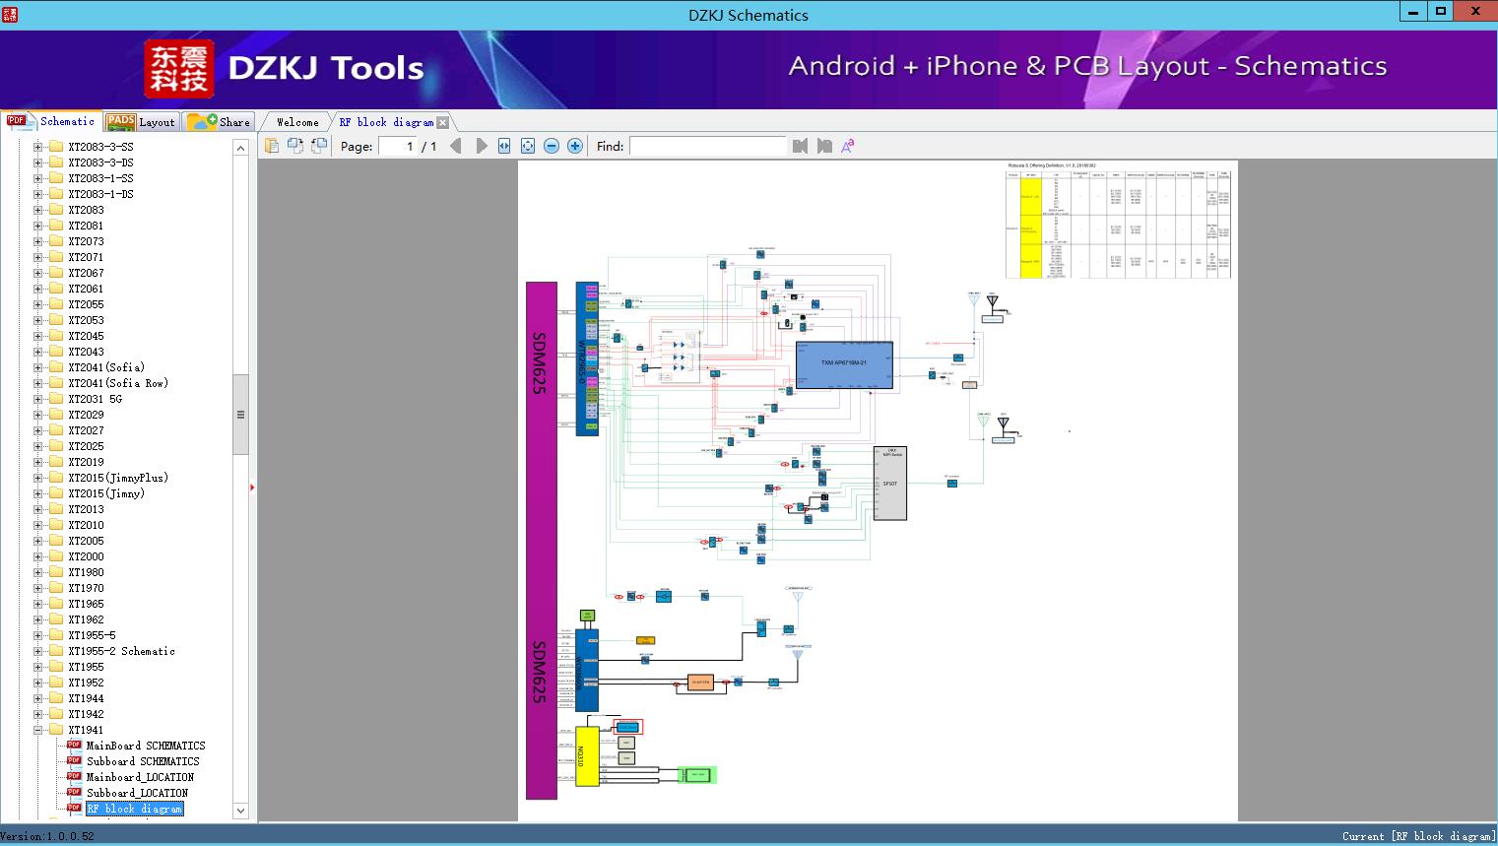
Task: Click the fit page to window icon
Action: (528, 145)
